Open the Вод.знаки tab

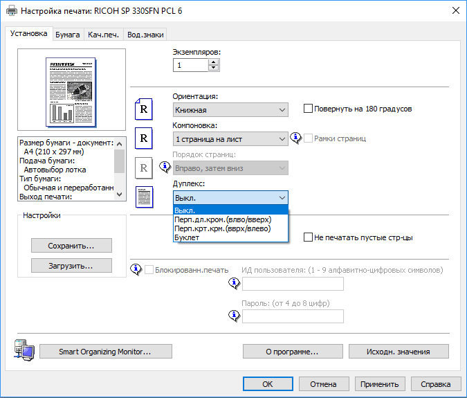(x=145, y=34)
